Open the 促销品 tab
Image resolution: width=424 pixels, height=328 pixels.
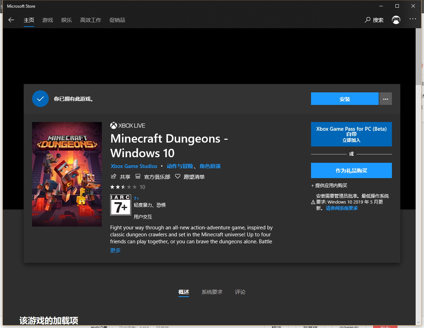click(117, 20)
